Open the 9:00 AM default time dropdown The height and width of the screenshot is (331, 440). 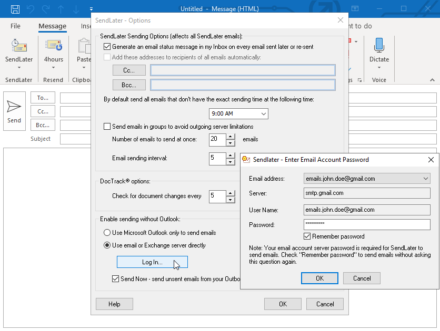tap(238, 113)
